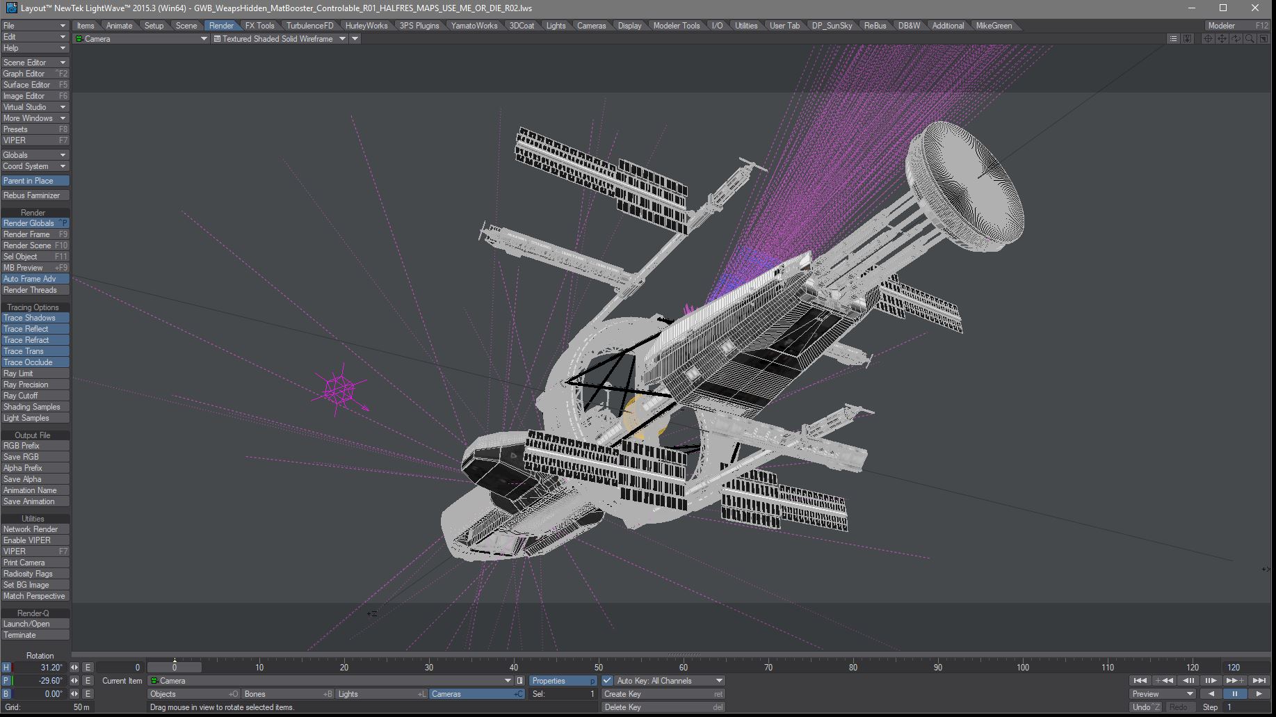Go to next keyframe button
This screenshot has height=717, width=1276.
(1235, 681)
